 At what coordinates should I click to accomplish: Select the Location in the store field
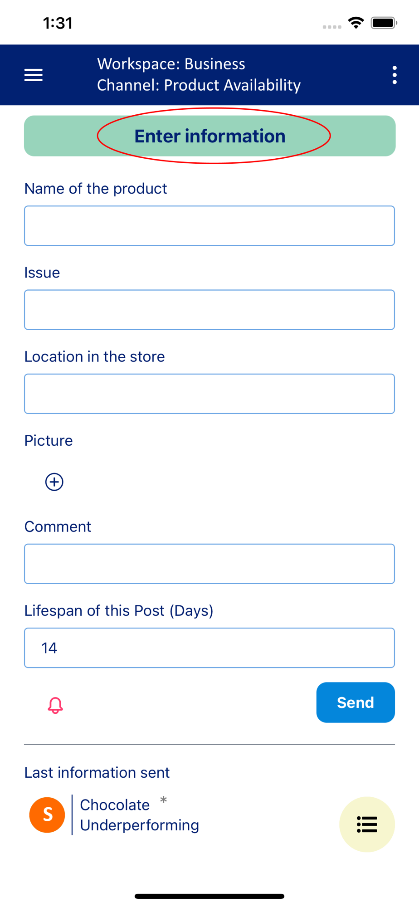tap(209, 394)
